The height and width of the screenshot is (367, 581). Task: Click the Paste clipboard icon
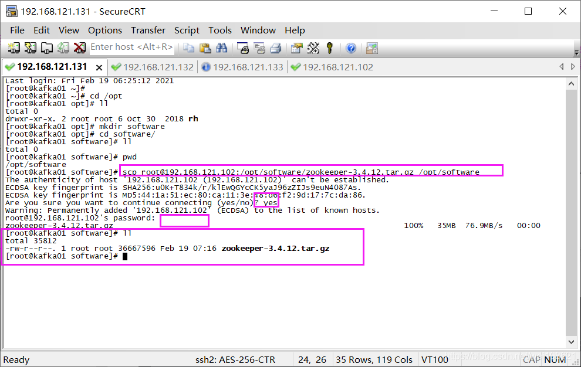click(205, 47)
